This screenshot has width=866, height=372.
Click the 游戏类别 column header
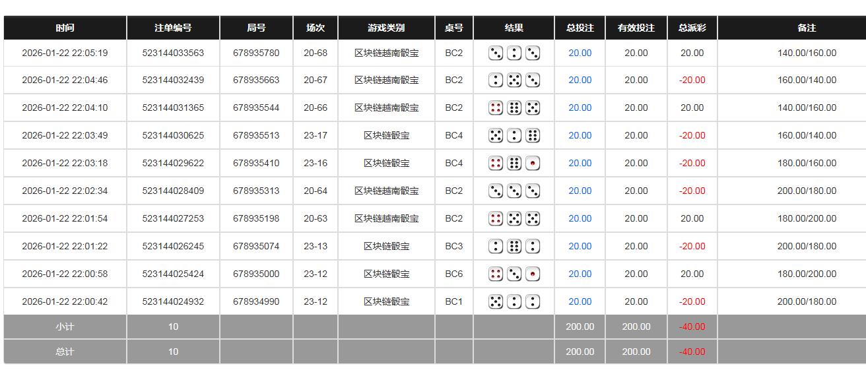(386, 28)
